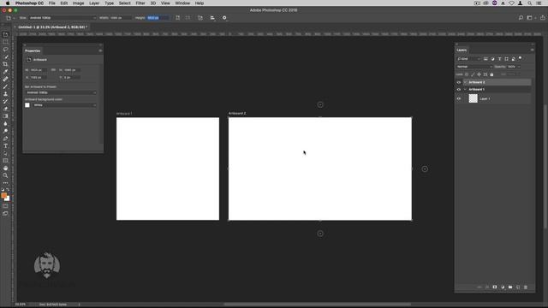Toggle lock all for selected layer
Screen dimensions: 548x308
pyautogui.click(x=491, y=74)
